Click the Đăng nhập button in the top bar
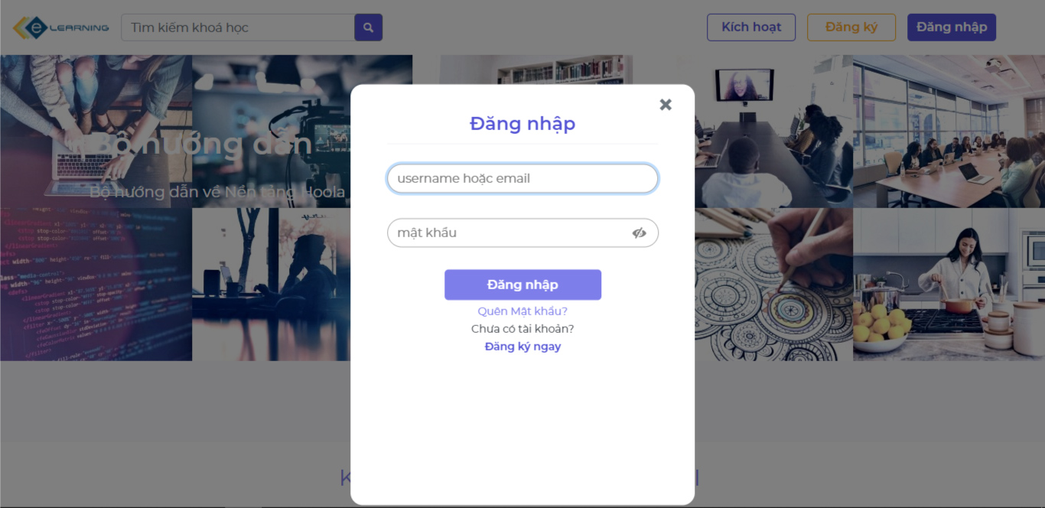 952,27
